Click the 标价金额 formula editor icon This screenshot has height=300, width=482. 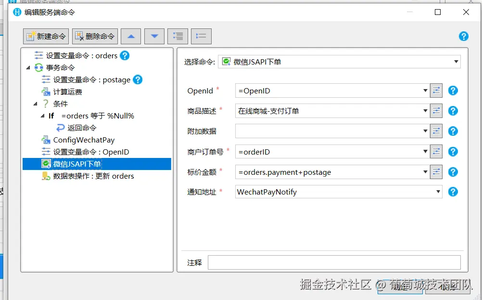point(436,172)
